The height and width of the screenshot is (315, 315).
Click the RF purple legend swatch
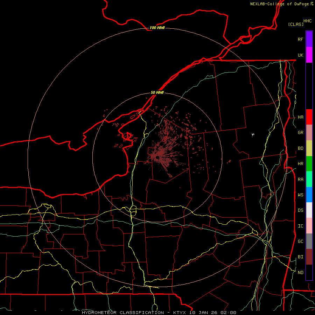pos(309,39)
